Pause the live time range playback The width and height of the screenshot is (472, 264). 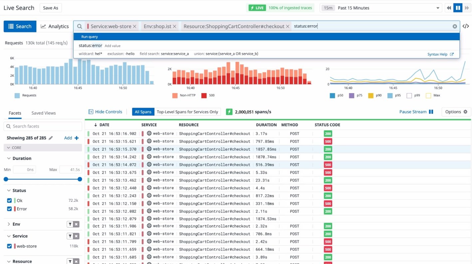point(458,8)
